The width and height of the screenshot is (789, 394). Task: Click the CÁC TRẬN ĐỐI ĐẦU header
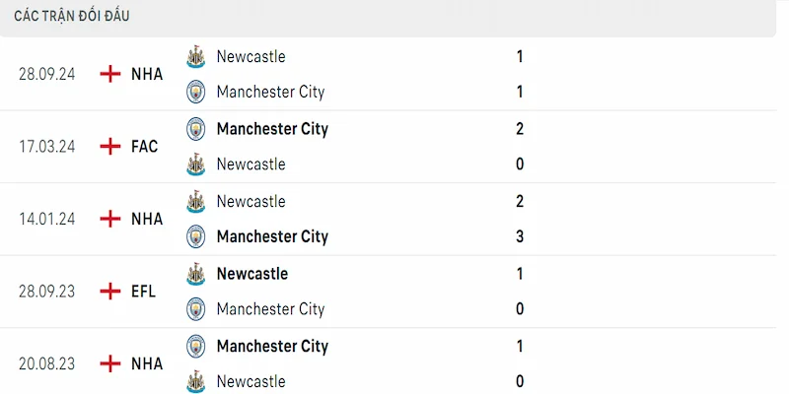point(72,16)
